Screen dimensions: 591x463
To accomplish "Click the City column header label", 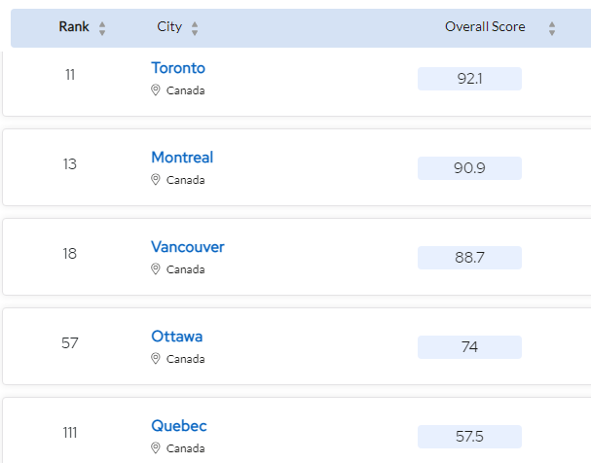I will point(169,26).
